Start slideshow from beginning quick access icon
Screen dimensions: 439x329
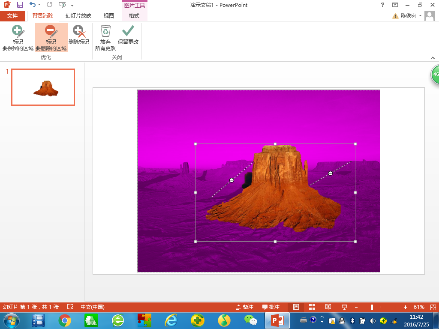pyautogui.click(x=62, y=5)
